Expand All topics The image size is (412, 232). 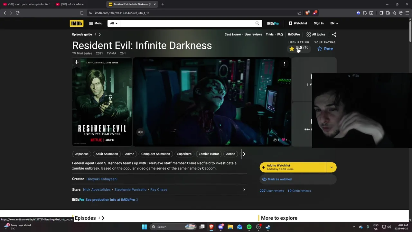[x=316, y=34]
